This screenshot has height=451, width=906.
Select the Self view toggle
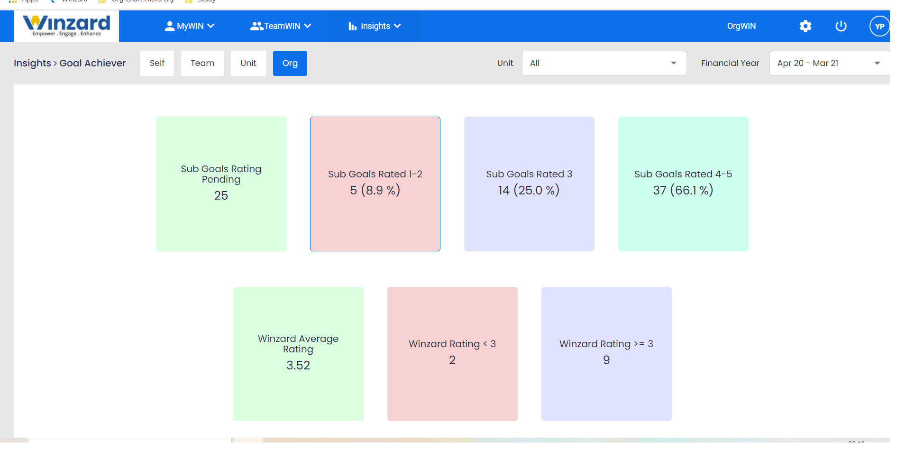coord(157,63)
